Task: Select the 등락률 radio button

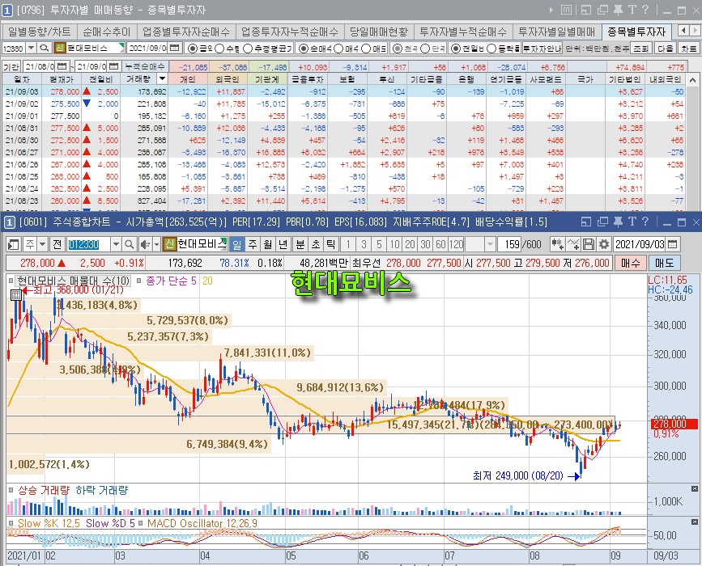Action: click(491, 49)
